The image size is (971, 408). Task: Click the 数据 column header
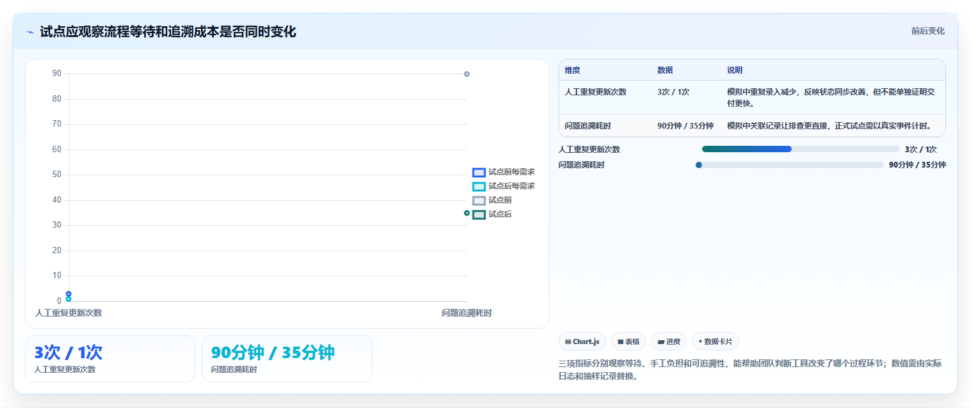665,70
